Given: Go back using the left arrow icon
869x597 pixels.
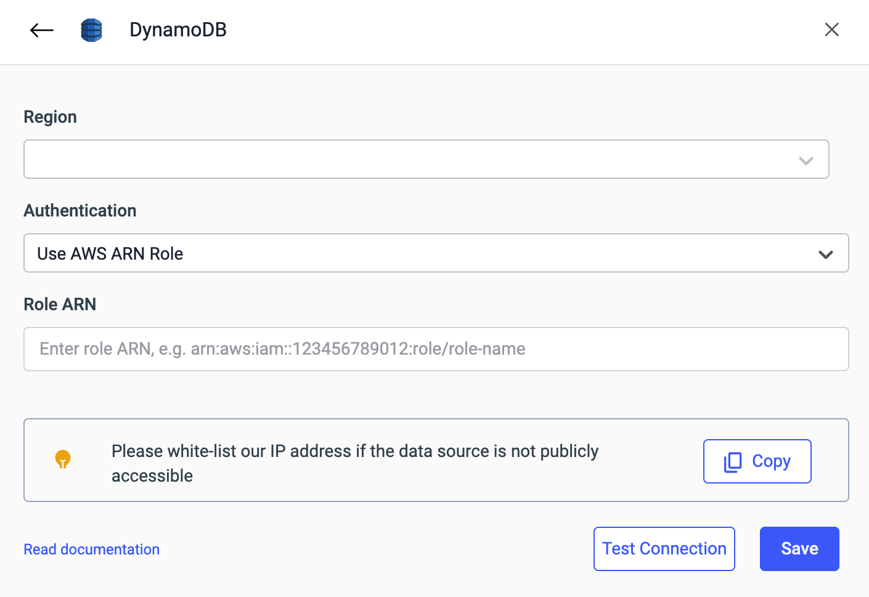Looking at the screenshot, I should [42, 30].
